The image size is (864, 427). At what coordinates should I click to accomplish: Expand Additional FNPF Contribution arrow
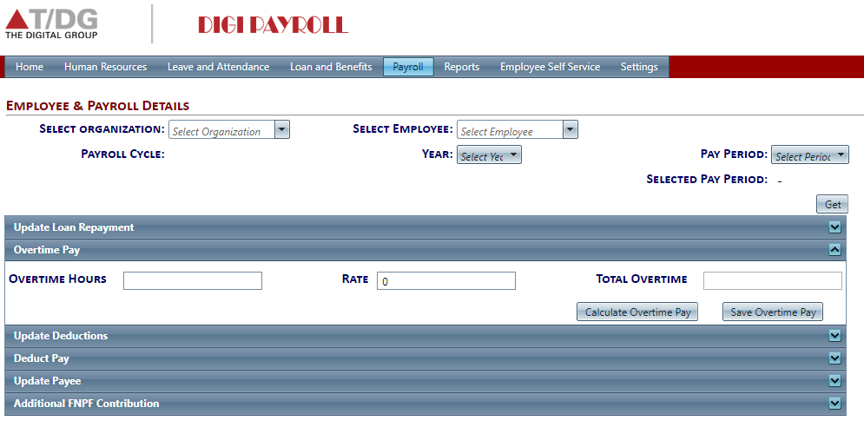click(834, 404)
